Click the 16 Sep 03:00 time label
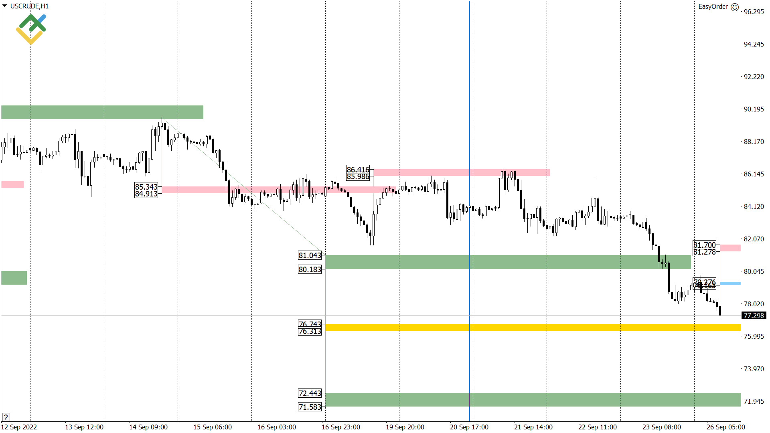Screen dimensions: 770x433 coord(277,427)
